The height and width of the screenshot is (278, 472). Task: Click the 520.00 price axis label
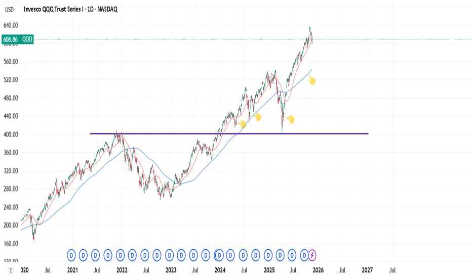(x=11, y=80)
